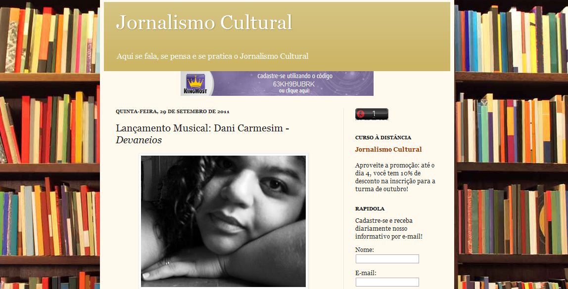This screenshot has width=568, height=289.
Task: Click the KingHost crown logo icon
Action: [195, 83]
